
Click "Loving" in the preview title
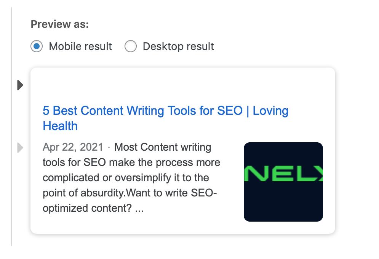pyautogui.click(x=270, y=111)
